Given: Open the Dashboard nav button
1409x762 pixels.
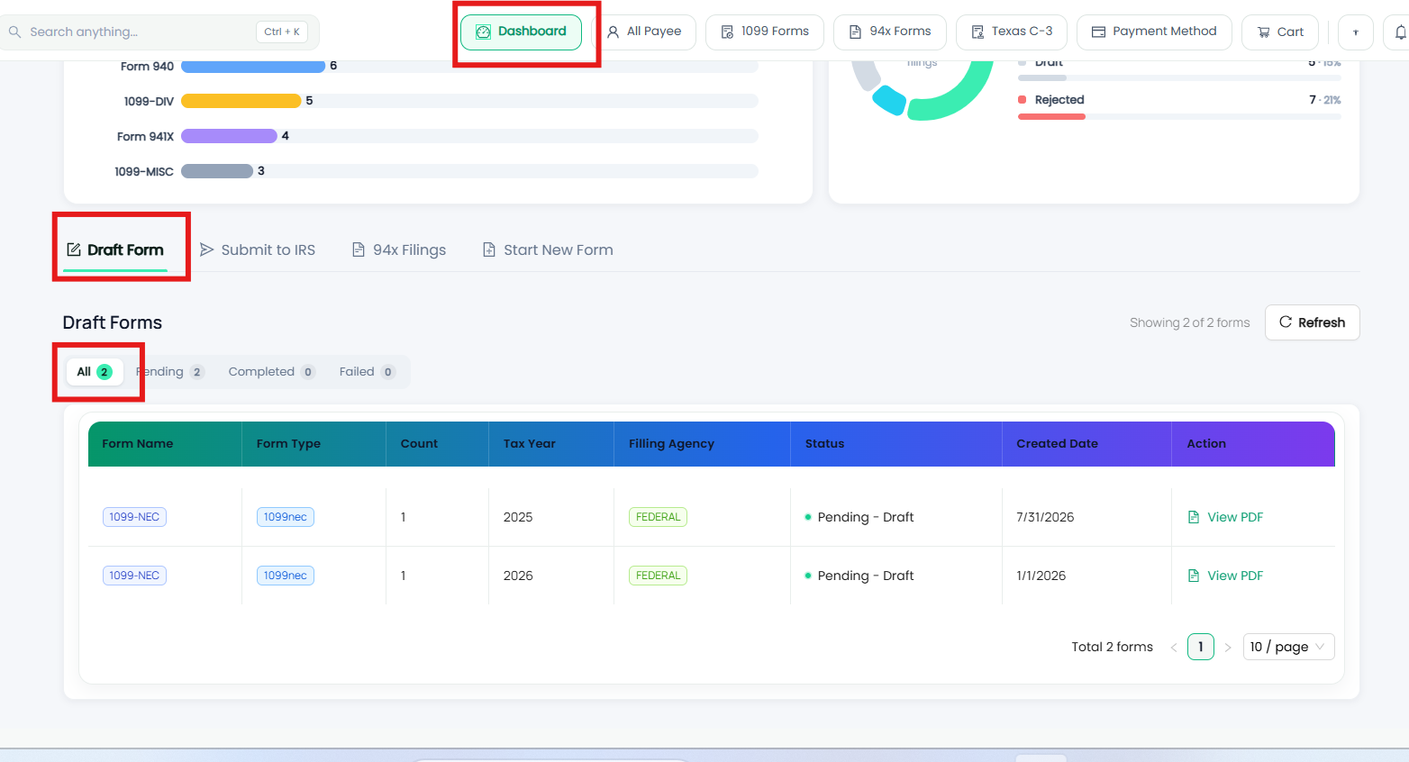Looking at the screenshot, I should click(x=521, y=32).
